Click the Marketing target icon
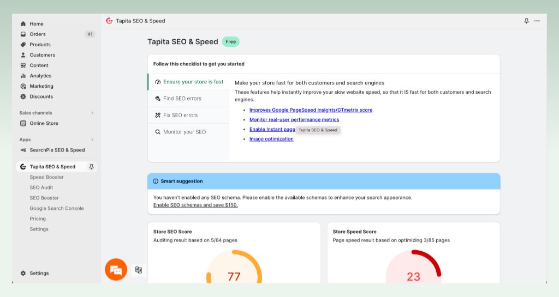Viewport: 559px width, 297px height. click(23, 86)
